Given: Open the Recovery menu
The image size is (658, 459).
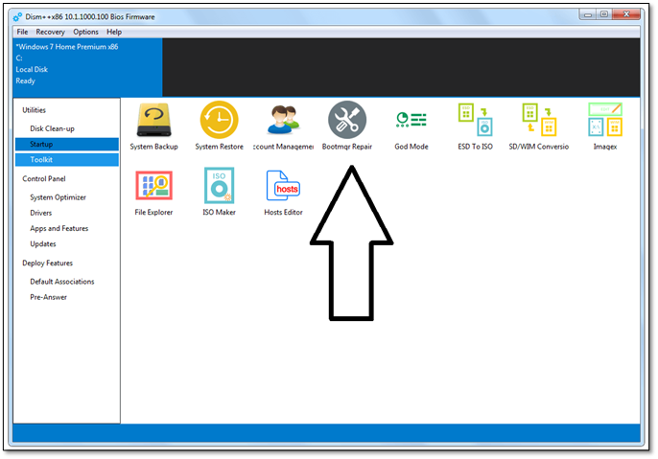Looking at the screenshot, I should coord(50,32).
